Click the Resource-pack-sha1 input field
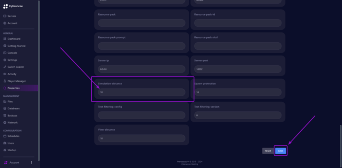The width and height of the screenshot is (342, 168). pos(238,46)
